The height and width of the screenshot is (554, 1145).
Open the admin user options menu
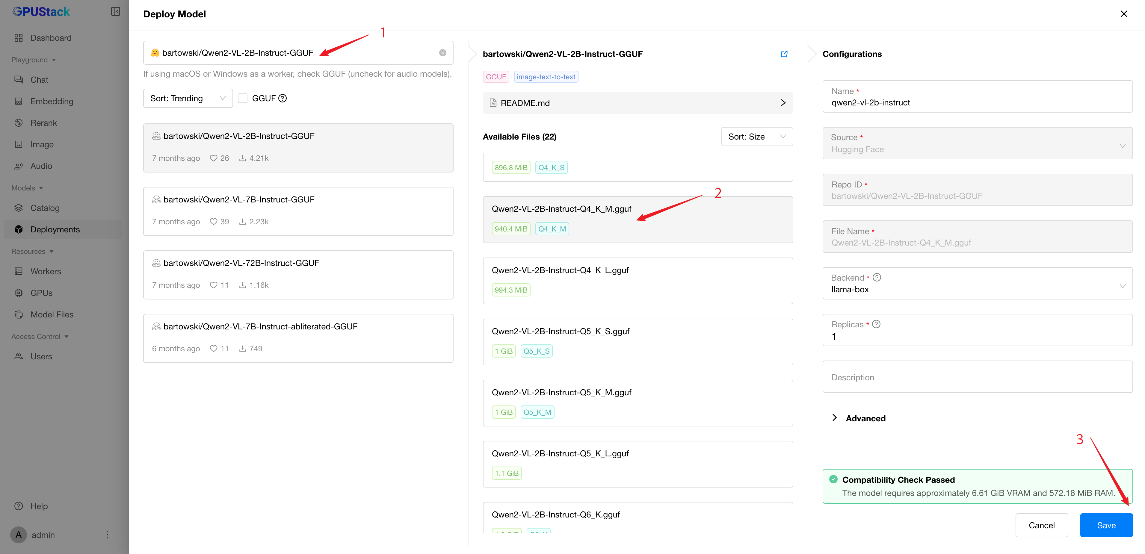point(107,535)
